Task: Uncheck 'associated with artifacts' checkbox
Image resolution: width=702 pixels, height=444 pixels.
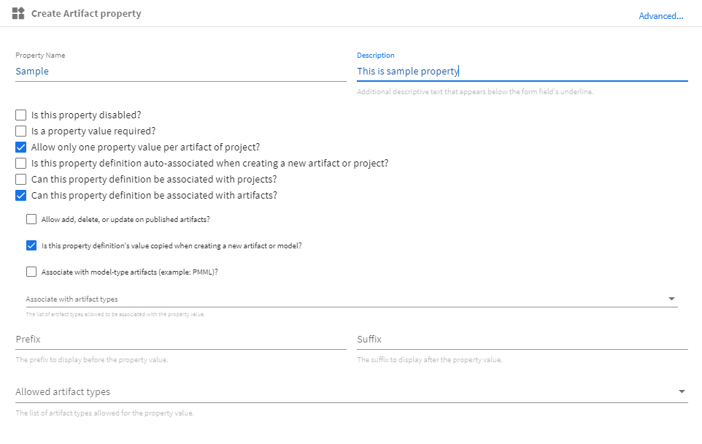Action: tap(21, 196)
